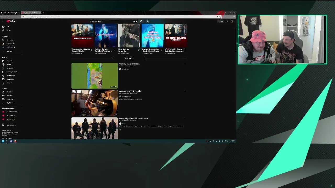Open the SAA MUUTKIN OSALLISTUA short thumbnail

(x=176, y=36)
